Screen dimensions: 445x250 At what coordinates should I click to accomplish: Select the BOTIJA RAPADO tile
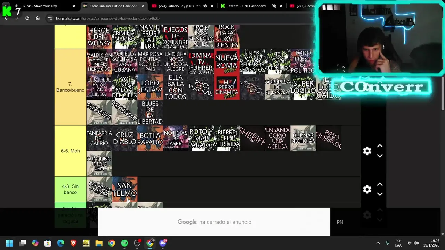(x=150, y=138)
